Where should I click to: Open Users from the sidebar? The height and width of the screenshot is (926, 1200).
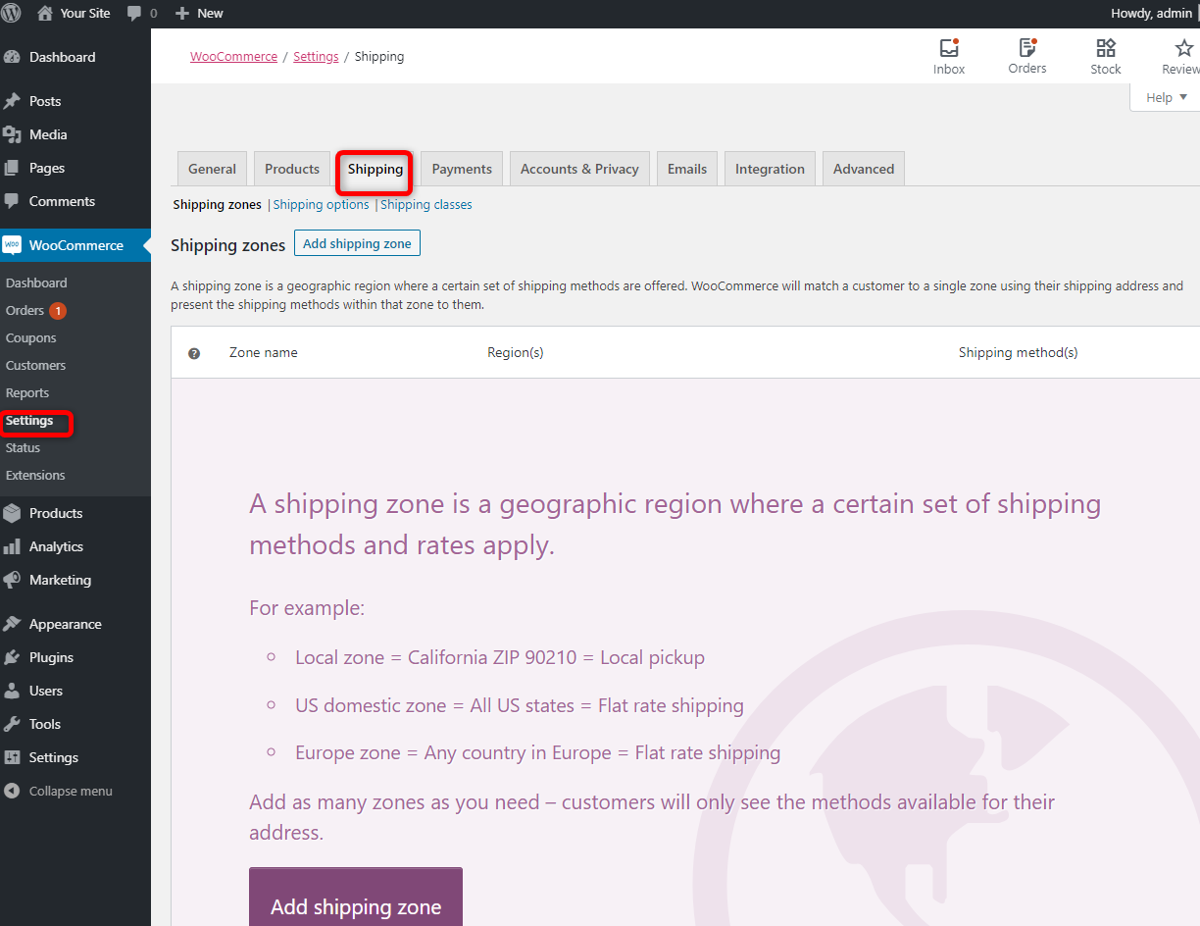pos(45,691)
